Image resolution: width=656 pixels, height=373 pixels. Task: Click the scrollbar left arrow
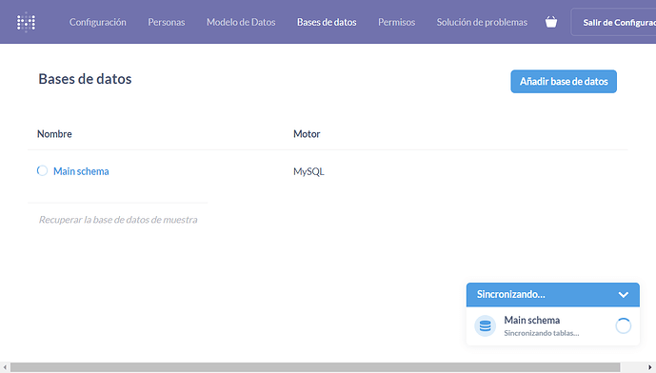pyautogui.click(x=5, y=367)
